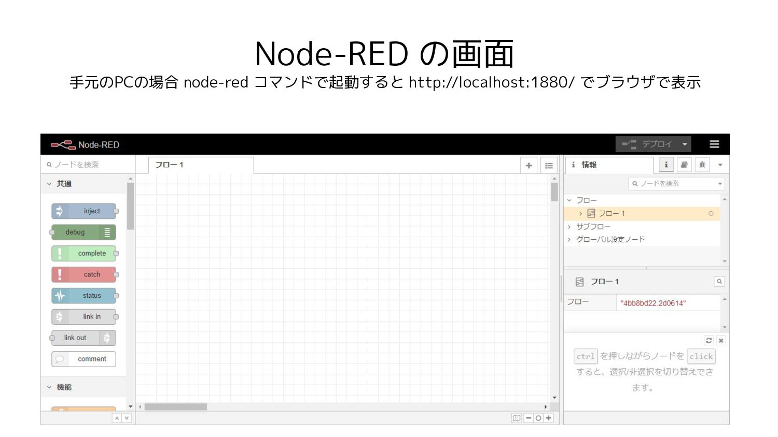Toggle the navigator map icon
Image resolution: width=778 pixels, height=437 pixels.
pos(517,418)
